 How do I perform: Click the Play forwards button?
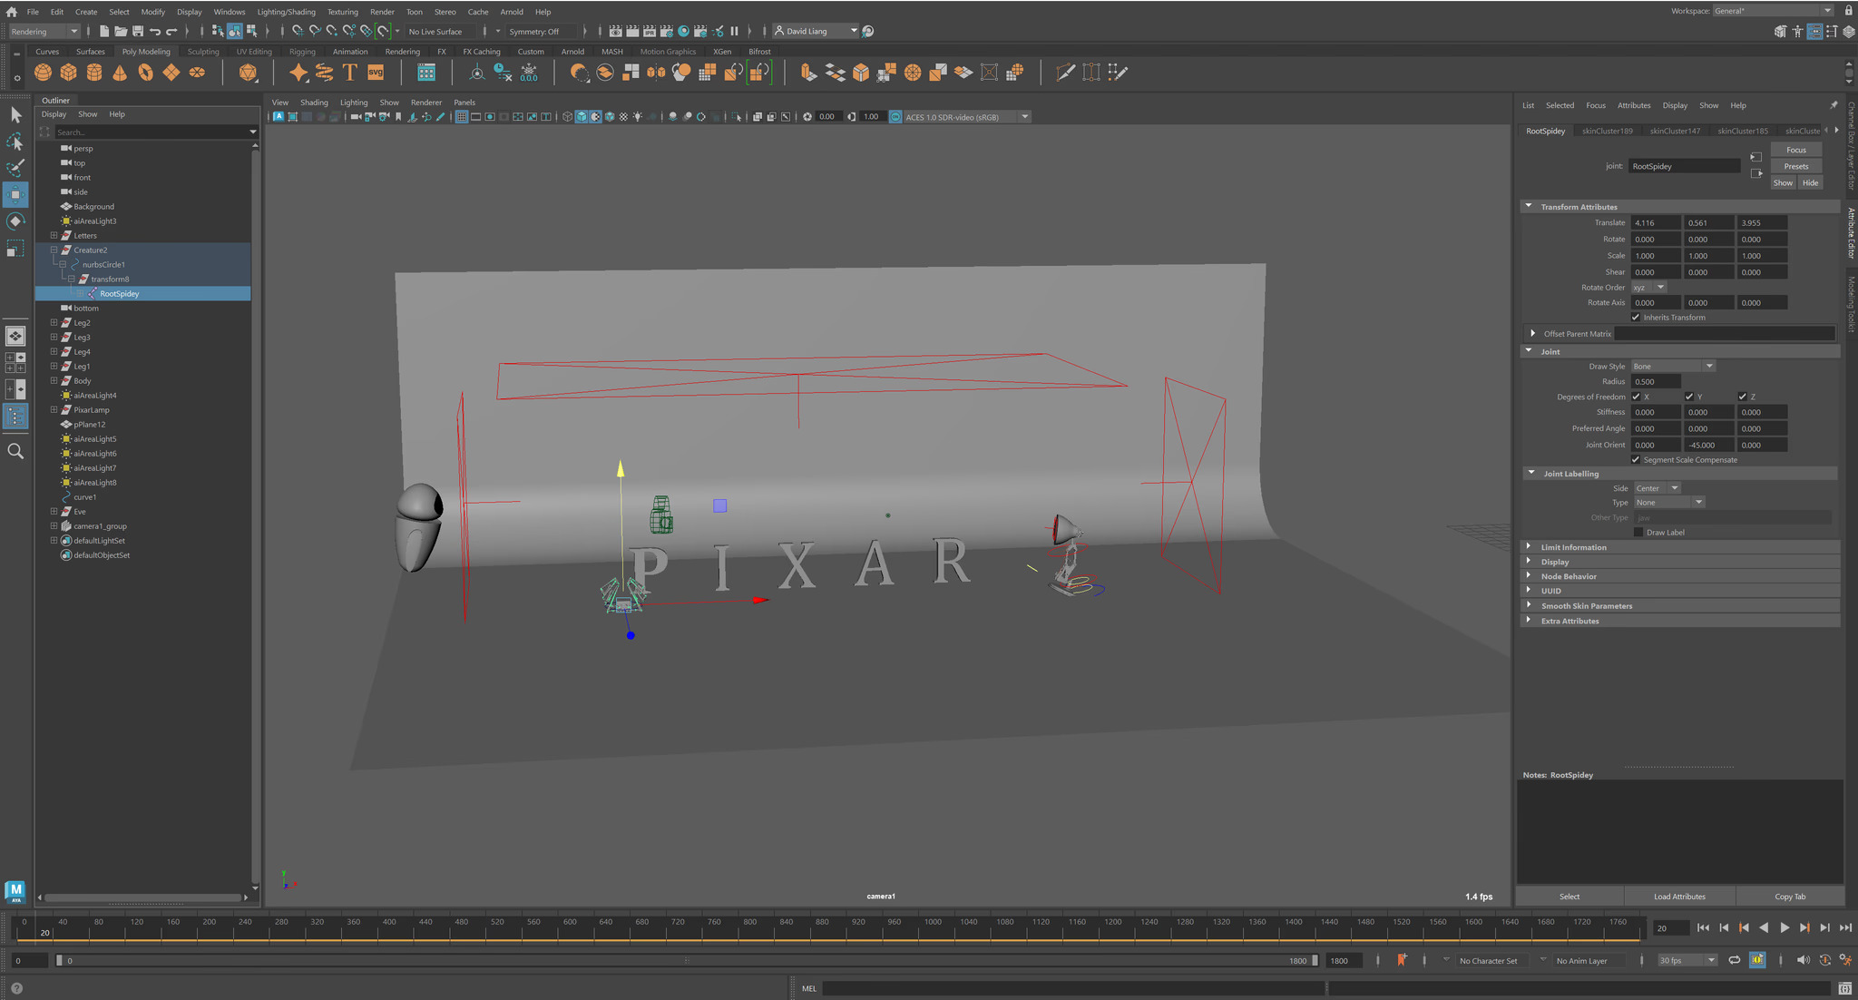click(1784, 927)
